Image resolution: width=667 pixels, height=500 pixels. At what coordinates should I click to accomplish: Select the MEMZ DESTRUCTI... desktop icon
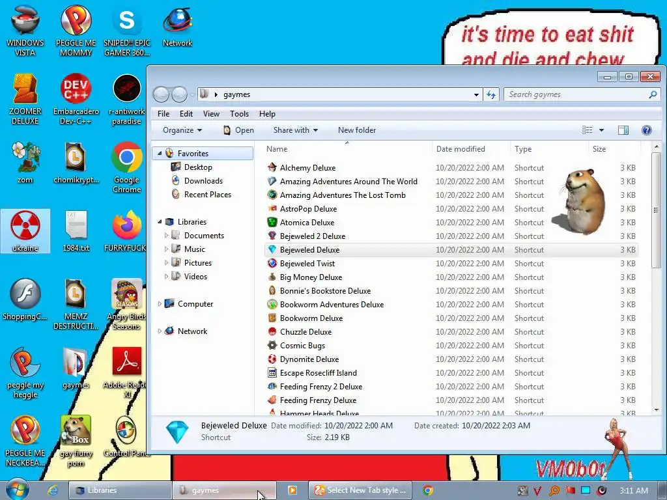[x=76, y=304]
